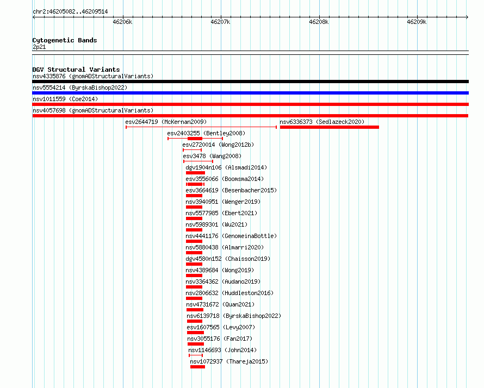This screenshot has height=388, width=484.
Task: Open nsv4441176 GenomeinaBottle variant label
Action: click(231, 236)
